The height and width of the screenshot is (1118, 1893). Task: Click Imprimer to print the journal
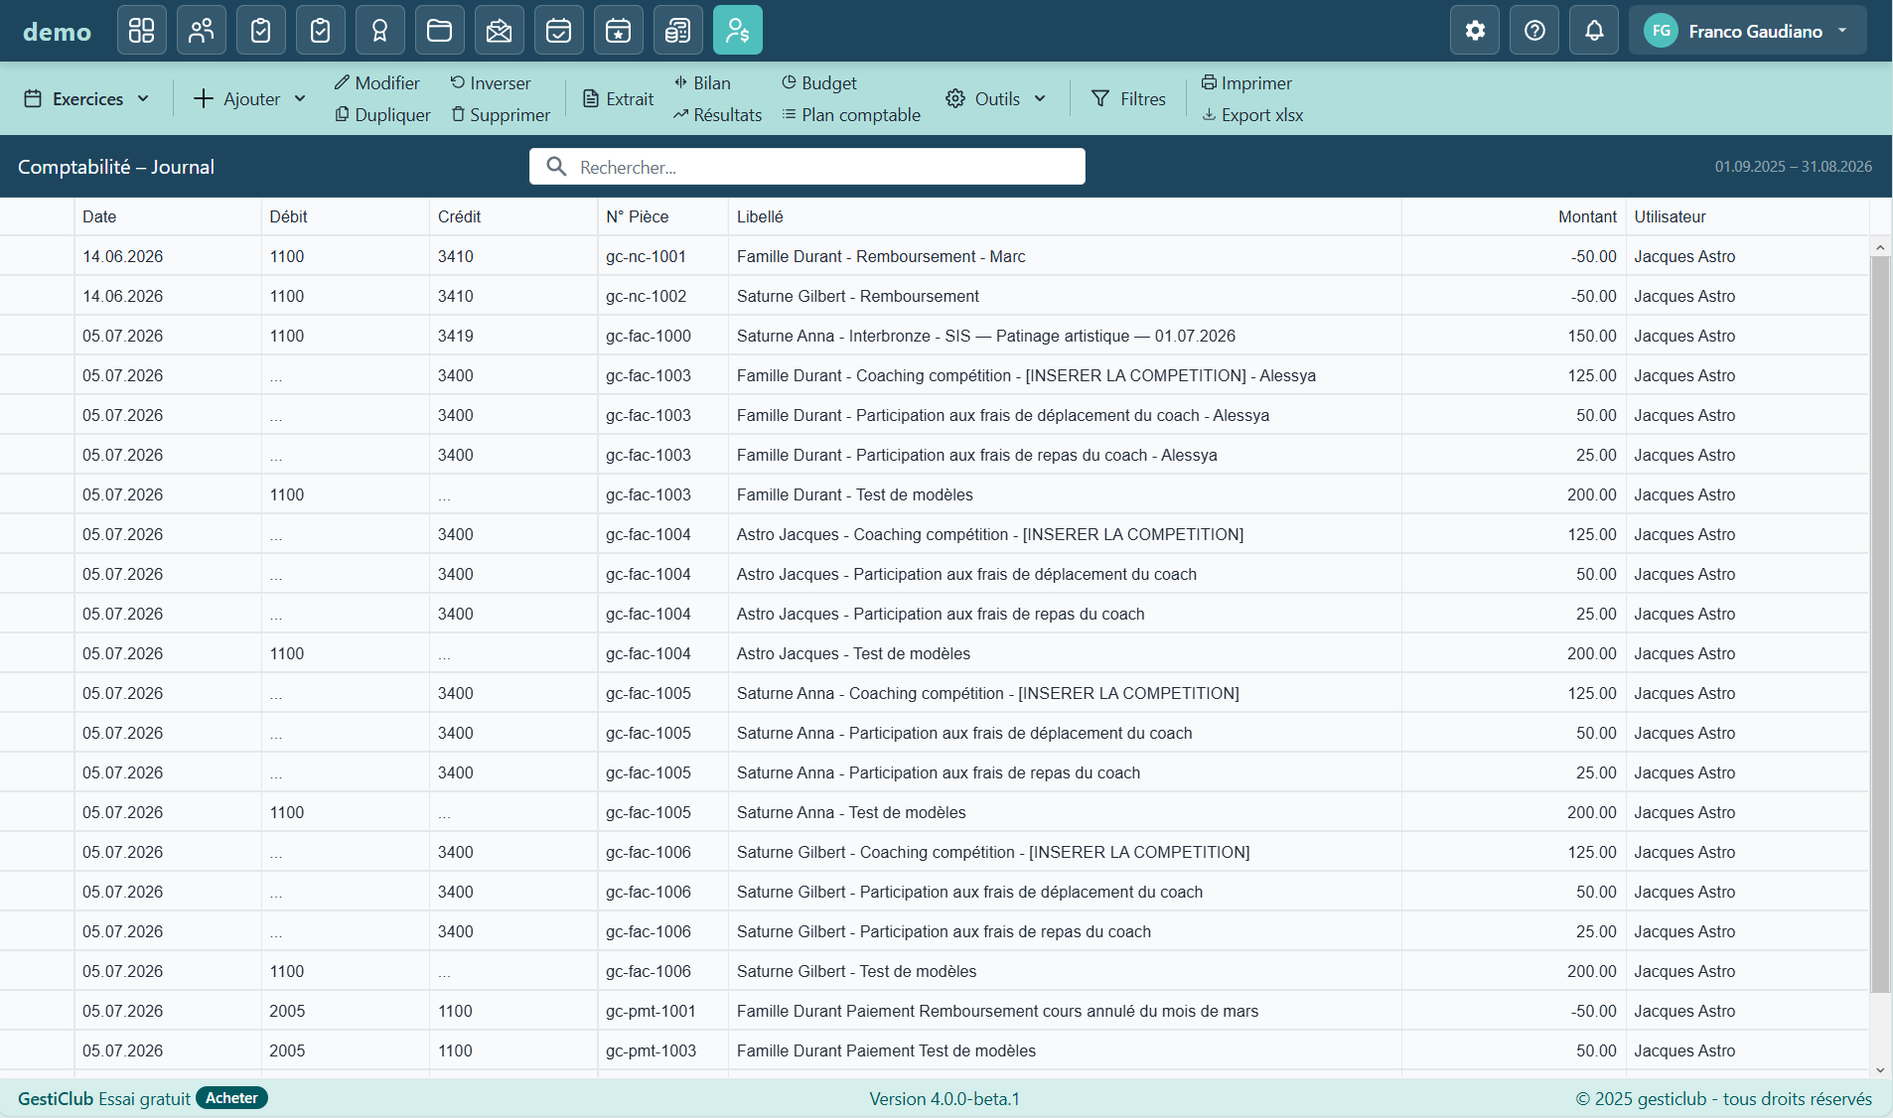[1246, 82]
